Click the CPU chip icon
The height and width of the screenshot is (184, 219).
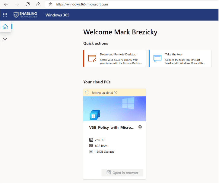pyautogui.click(x=91, y=140)
